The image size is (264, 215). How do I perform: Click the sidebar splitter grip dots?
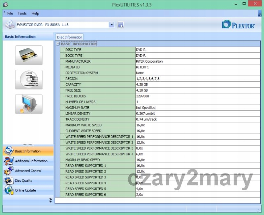[28, 145]
